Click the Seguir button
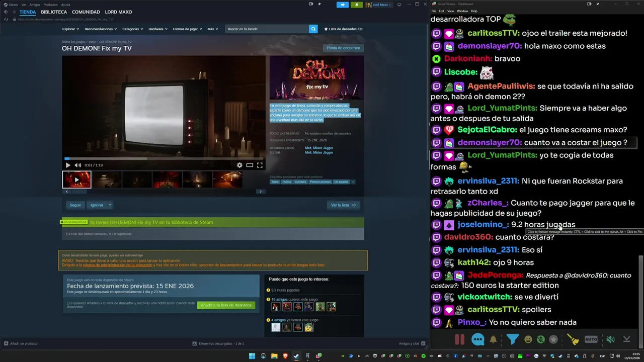Screen dimensions: 644x362 coord(75,205)
